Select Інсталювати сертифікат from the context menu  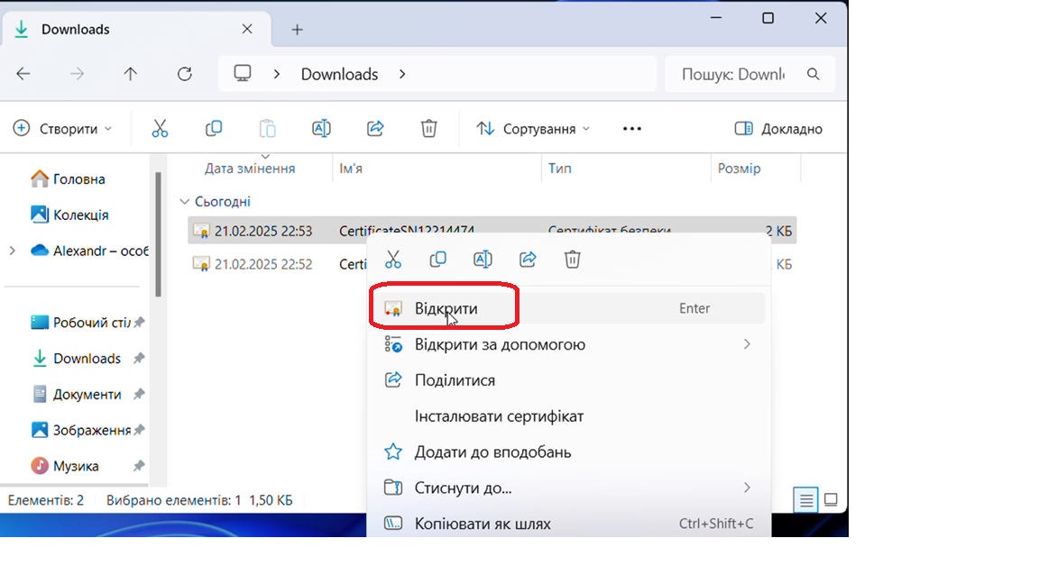click(499, 416)
